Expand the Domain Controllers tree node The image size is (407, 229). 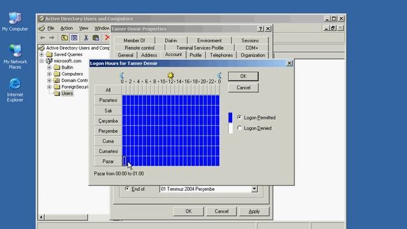(x=50, y=80)
